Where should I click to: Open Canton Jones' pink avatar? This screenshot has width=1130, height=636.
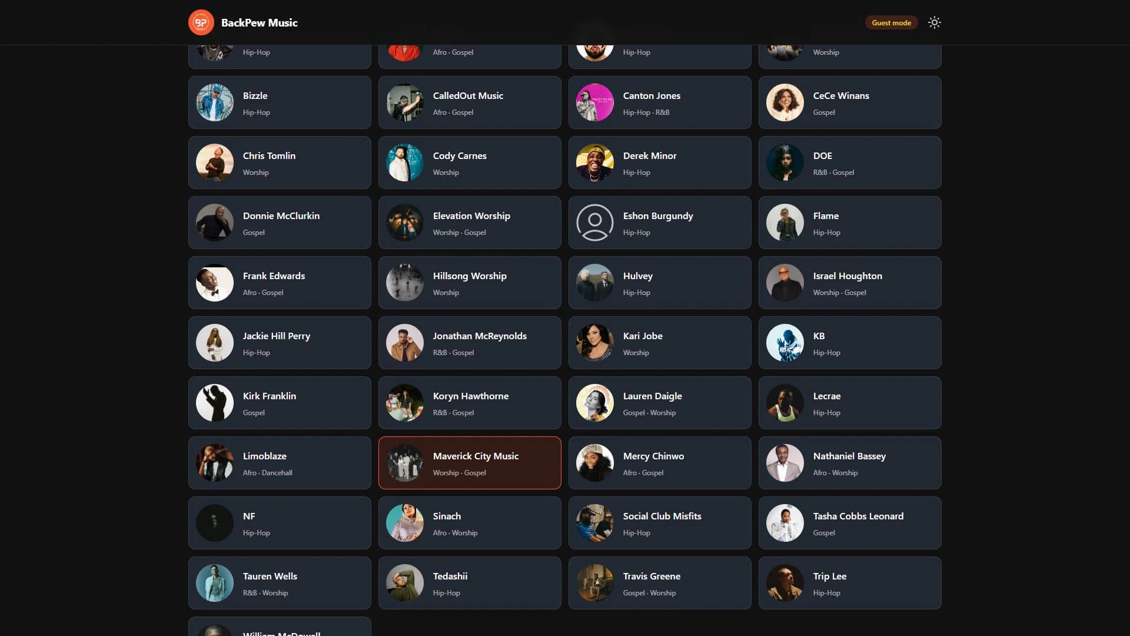(x=595, y=102)
